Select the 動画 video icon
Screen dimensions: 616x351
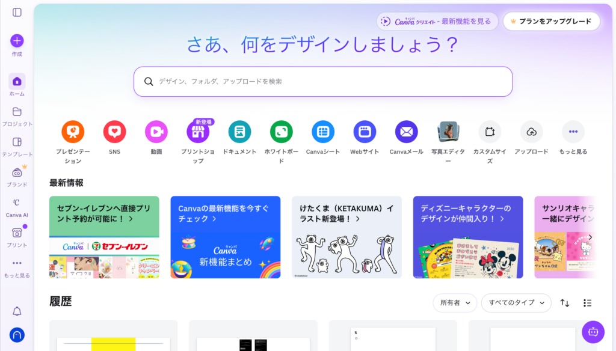pyautogui.click(x=156, y=132)
